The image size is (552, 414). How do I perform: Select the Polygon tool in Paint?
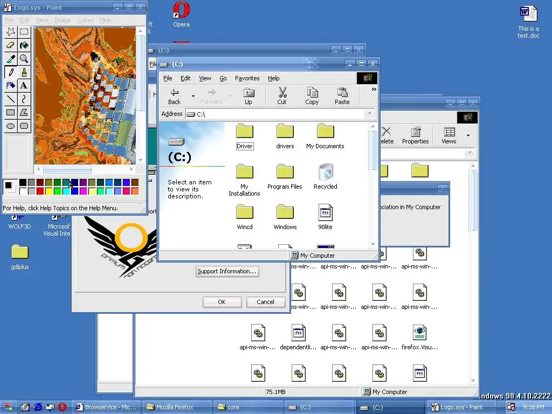(x=24, y=113)
